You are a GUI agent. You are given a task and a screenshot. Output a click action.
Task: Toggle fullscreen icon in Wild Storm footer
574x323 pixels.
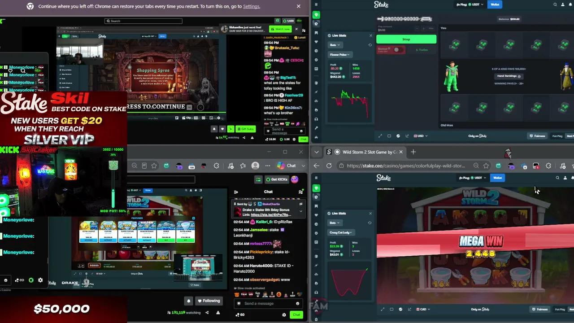383,309
